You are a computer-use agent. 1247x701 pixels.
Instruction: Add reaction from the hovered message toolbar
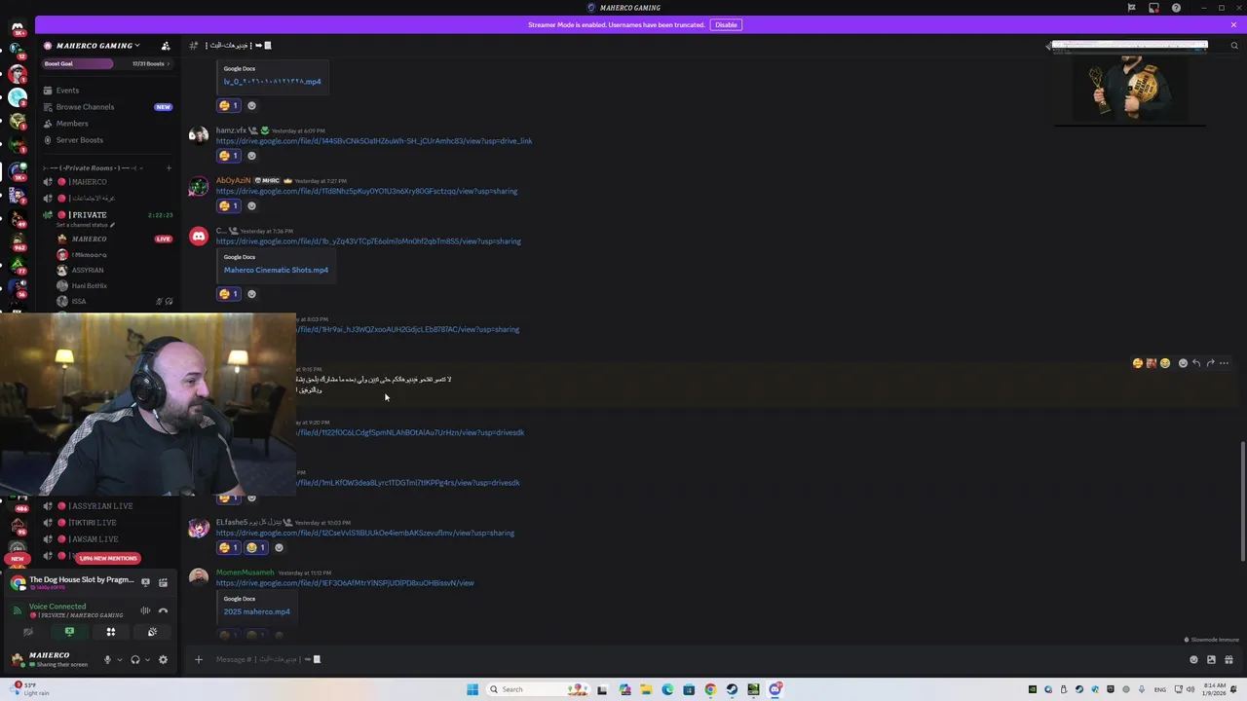[1183, 363]
